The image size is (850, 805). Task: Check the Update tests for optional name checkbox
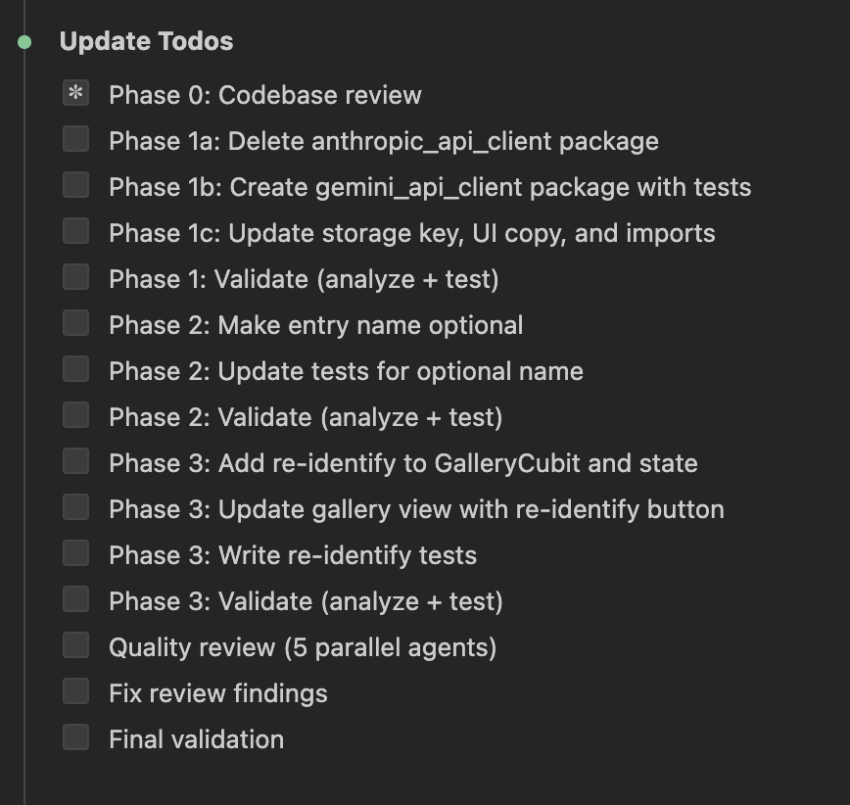coord(75,370)
